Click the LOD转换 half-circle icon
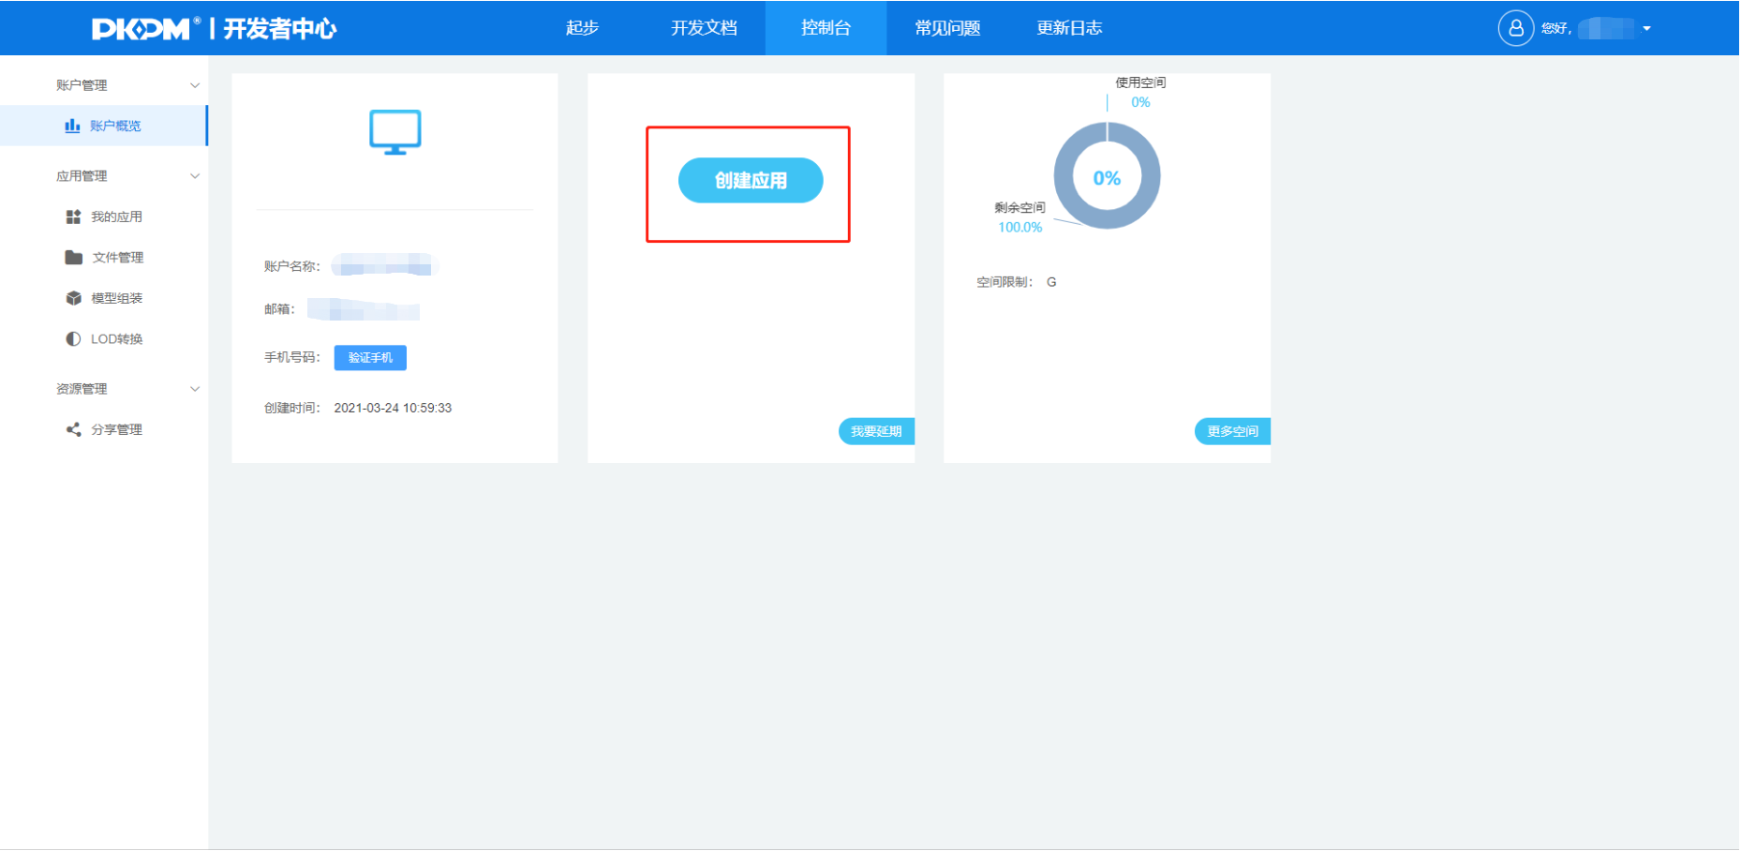Screen dimensions: 1741x851 73,339
